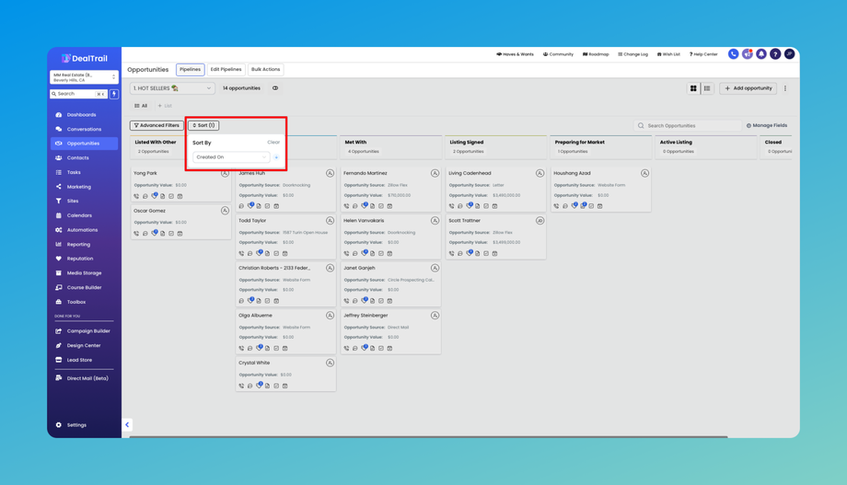Screen dimensions: 847x485
Task: Switch to list view
Action: pyautogui.click(x=707, y=88)
